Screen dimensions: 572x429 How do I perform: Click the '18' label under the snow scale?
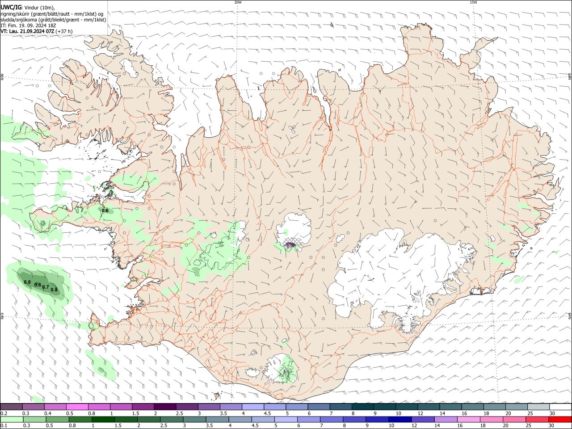(486, 413)
